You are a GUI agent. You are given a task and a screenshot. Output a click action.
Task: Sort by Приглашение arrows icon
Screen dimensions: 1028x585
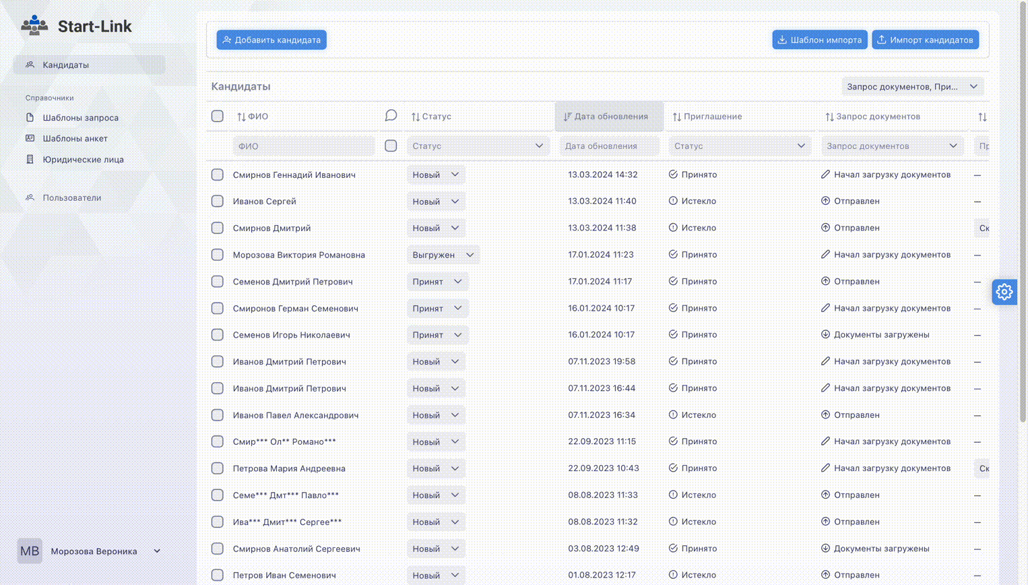[x=677, y=117]
